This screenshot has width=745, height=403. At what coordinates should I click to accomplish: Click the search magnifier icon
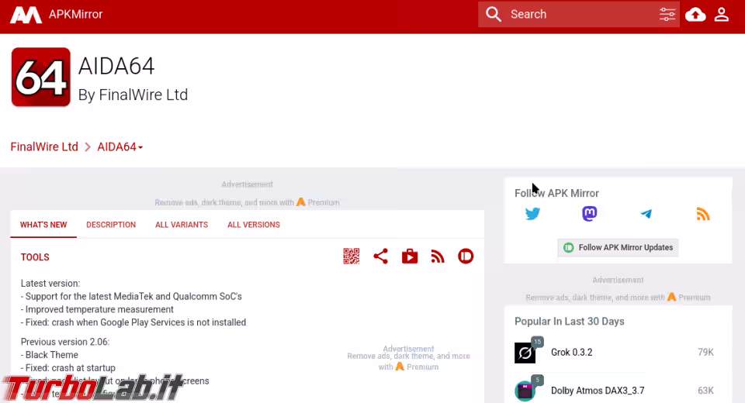point(494,14)
